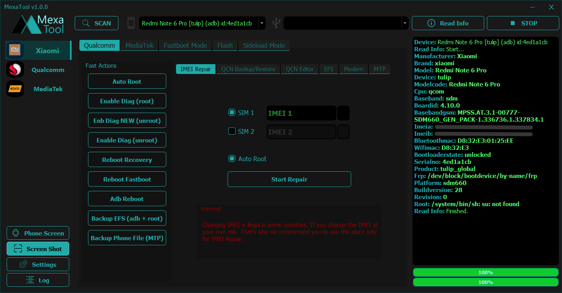562x293 pixels.
Task: Expand the USB port dropdown arrow
Action: coord(405,23)
